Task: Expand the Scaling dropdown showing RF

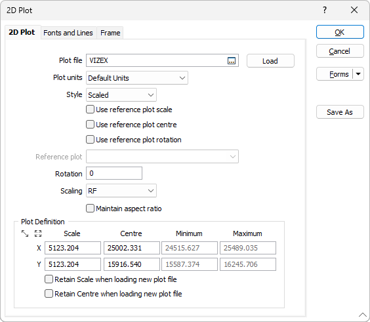Action: tap(121, 191)
